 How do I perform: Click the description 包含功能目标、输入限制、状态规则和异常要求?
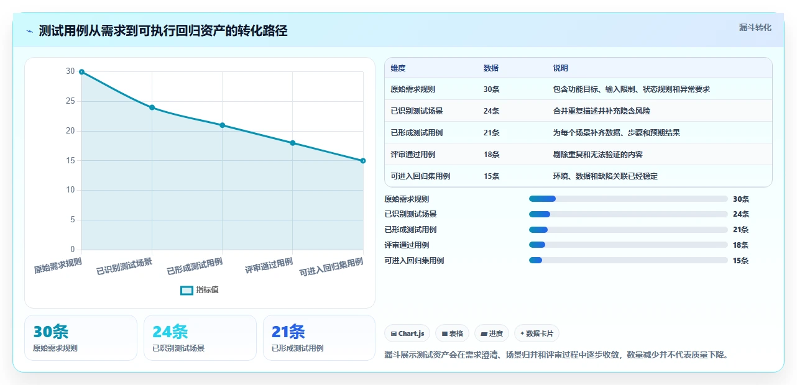pyautogui.click(x=632, y=89)
